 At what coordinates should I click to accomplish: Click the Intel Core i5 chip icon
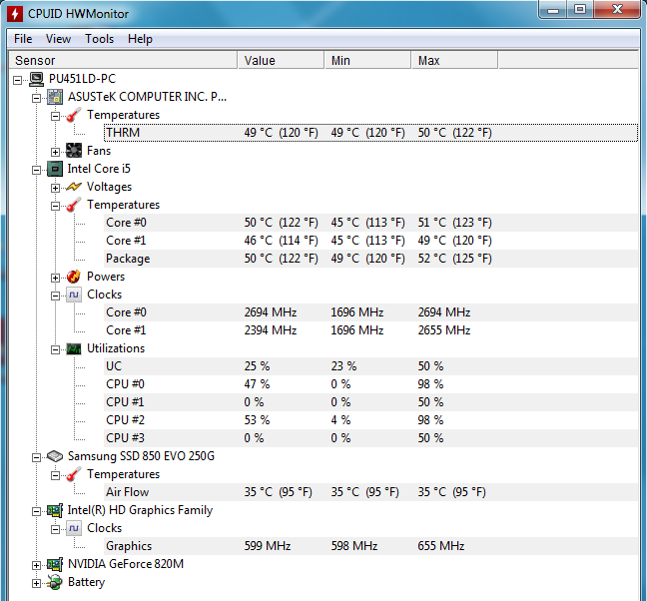point(55,169)
